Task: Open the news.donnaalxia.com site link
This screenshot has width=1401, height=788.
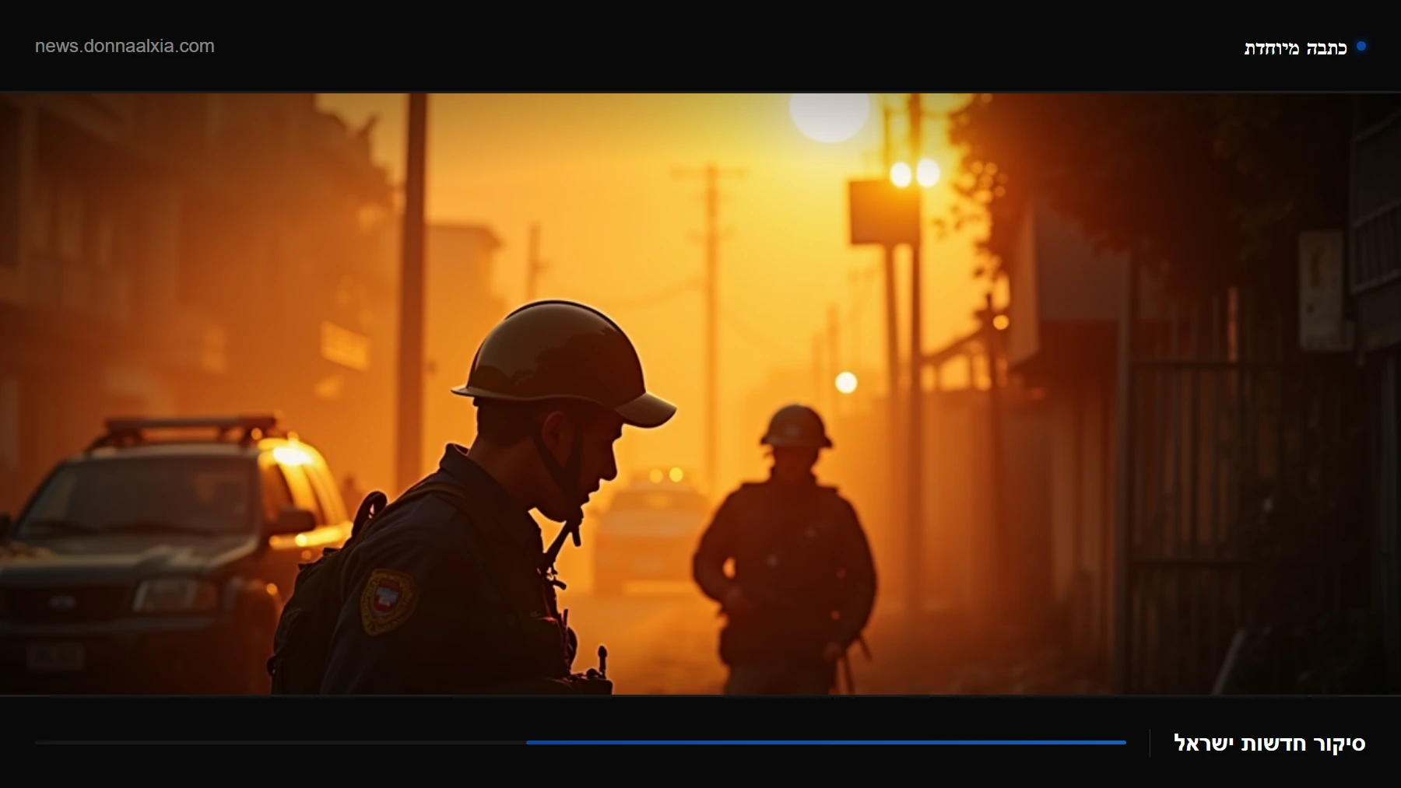Action: 125,46
